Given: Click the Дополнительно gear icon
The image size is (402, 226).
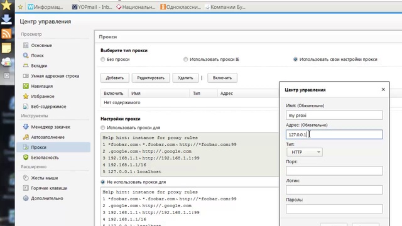Looking at the screenshot, I should point(26,198).
